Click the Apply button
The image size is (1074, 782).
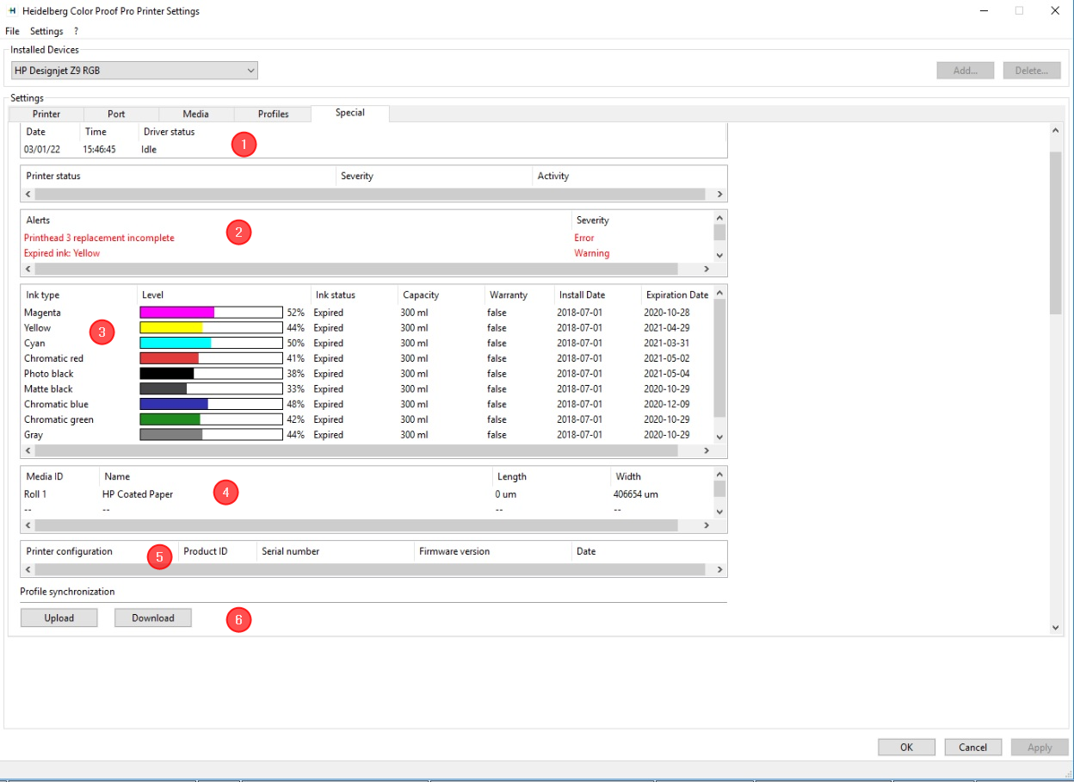click(x=1040, y=748)
